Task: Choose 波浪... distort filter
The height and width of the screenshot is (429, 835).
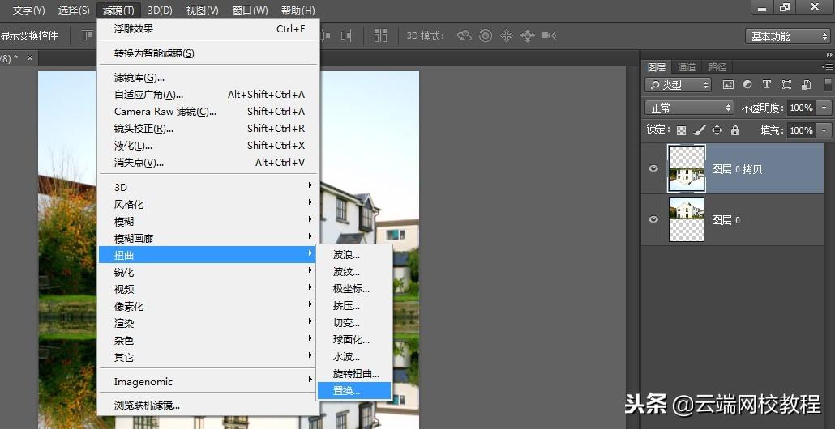Action: tap(354, 255)
